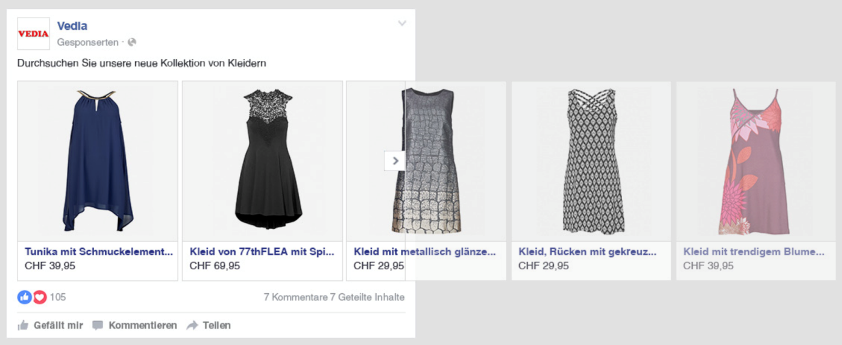Screen dimensions: 842x345
Task: Open the post options chevron
Action: pyautogui.click(x=402, y=24)
